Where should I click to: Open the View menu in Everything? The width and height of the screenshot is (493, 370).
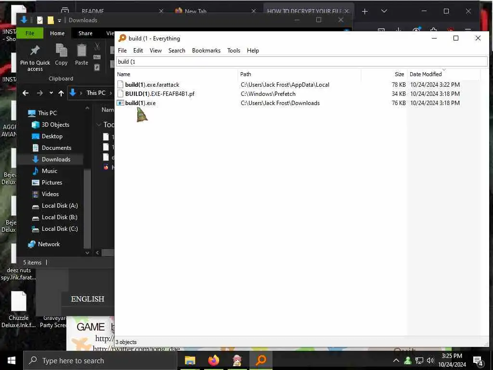pyautogui.click(x=156, y=50)
